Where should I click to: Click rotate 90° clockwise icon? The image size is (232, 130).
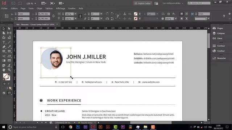(107, 14)
